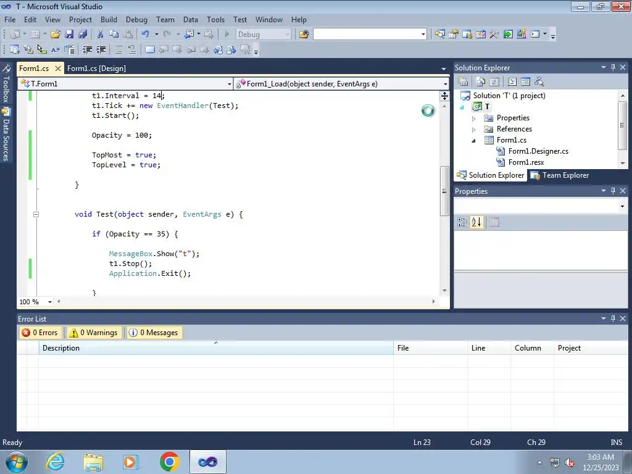Toggle the 0 Warnings filter
Screen dimensions: 632x474
[94, 333]
